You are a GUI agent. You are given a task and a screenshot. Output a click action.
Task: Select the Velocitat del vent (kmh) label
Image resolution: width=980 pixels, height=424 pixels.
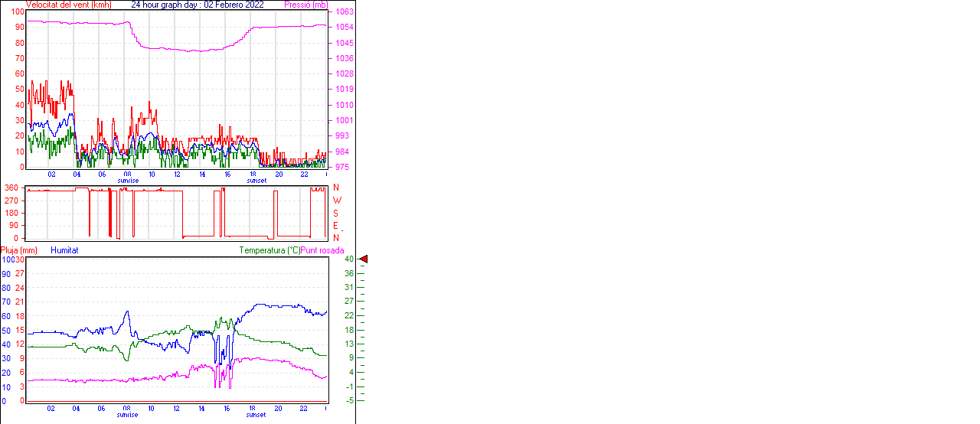coord(69,5)
